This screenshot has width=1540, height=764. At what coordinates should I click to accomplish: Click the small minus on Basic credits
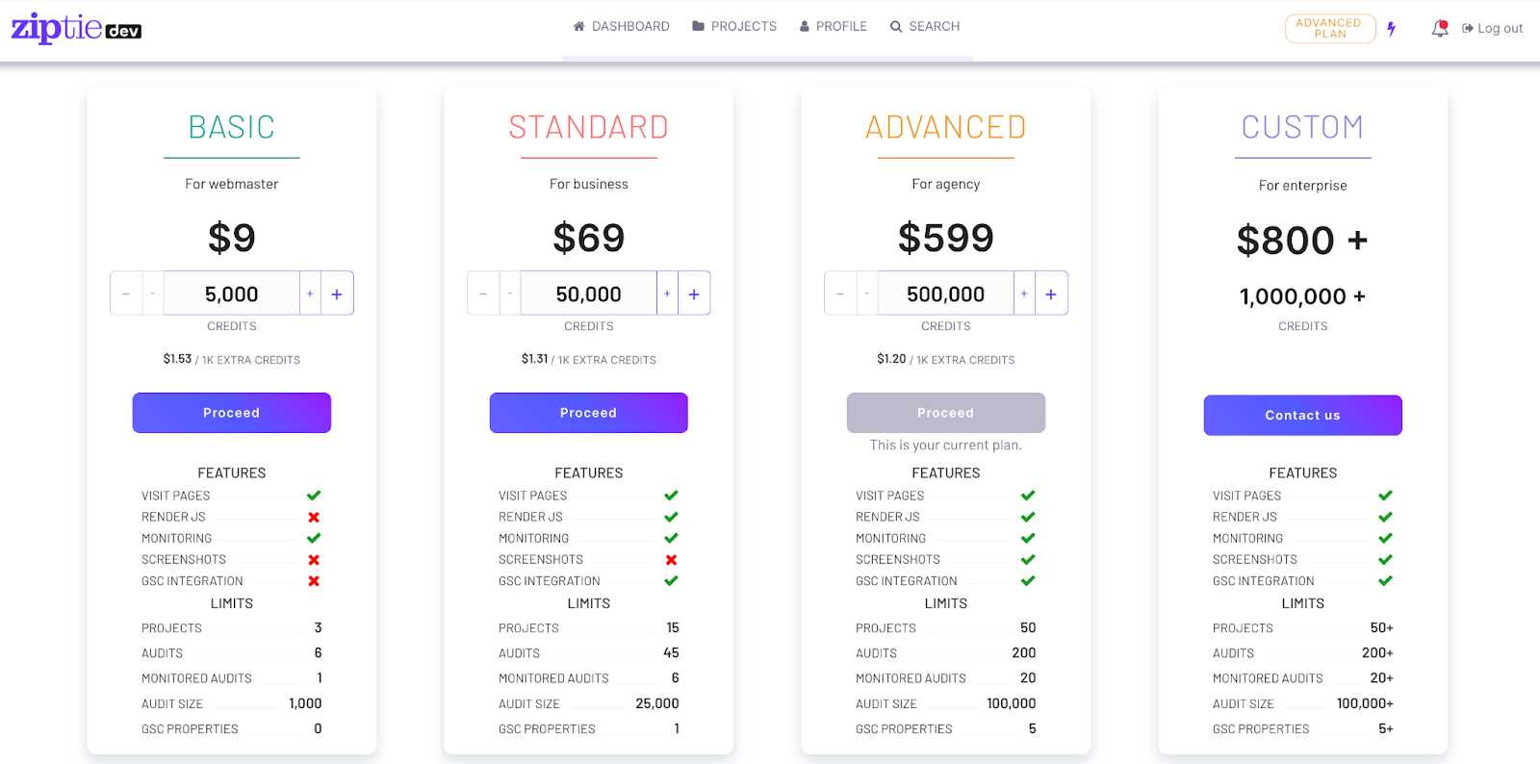153,293
